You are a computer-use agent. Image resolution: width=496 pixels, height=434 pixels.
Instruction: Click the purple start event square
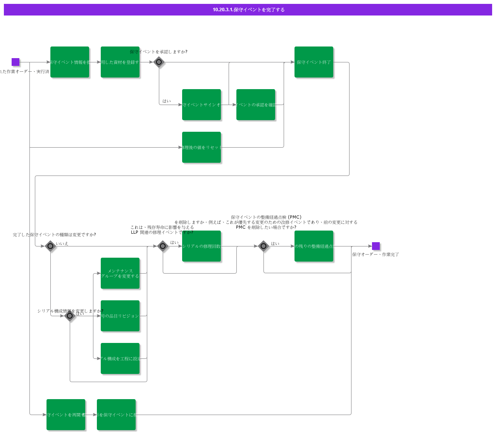tap(15, 62)
